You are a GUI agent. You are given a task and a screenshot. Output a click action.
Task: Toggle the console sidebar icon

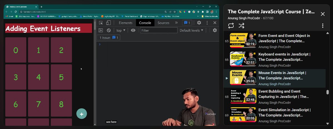[x=101, y=30]
